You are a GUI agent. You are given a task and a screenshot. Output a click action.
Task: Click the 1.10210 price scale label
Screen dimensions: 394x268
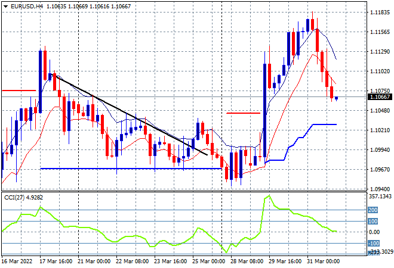[x=380, y=130]
